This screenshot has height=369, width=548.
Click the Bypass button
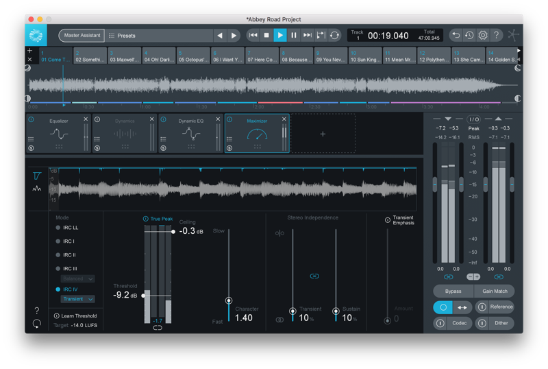pos(453,291)
